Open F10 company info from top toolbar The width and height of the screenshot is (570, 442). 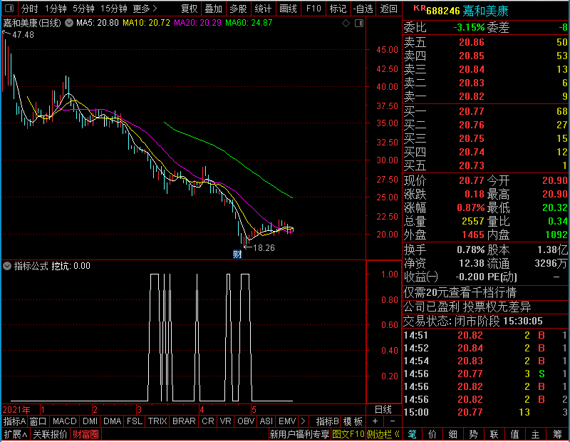(x=313, y=9)
